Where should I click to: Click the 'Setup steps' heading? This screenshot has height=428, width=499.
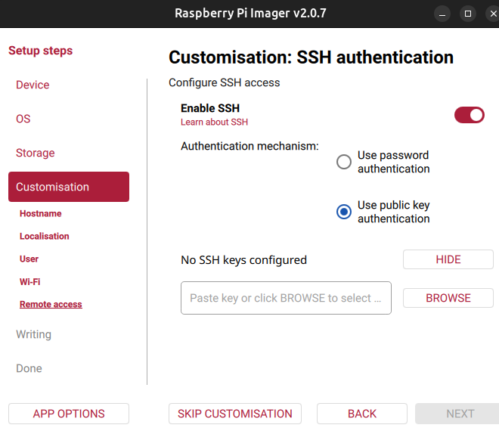40,51
